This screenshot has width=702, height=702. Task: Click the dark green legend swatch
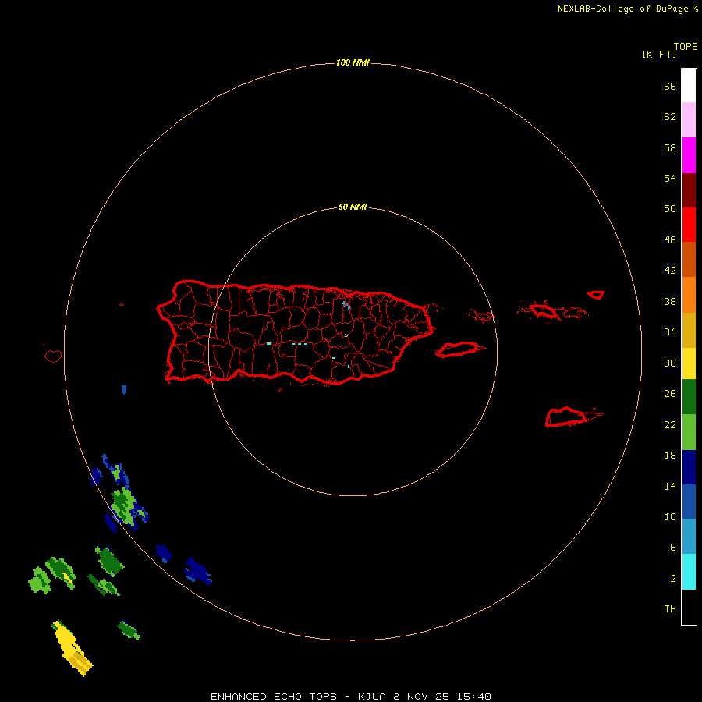point(689,397)
